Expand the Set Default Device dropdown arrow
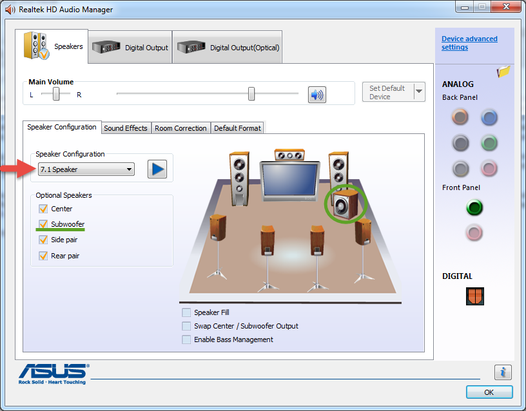The height and width of the screenshot is (411, 526). coord(419,92)
